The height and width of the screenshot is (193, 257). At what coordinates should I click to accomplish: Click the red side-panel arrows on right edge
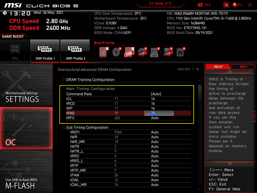pos(254,121)
